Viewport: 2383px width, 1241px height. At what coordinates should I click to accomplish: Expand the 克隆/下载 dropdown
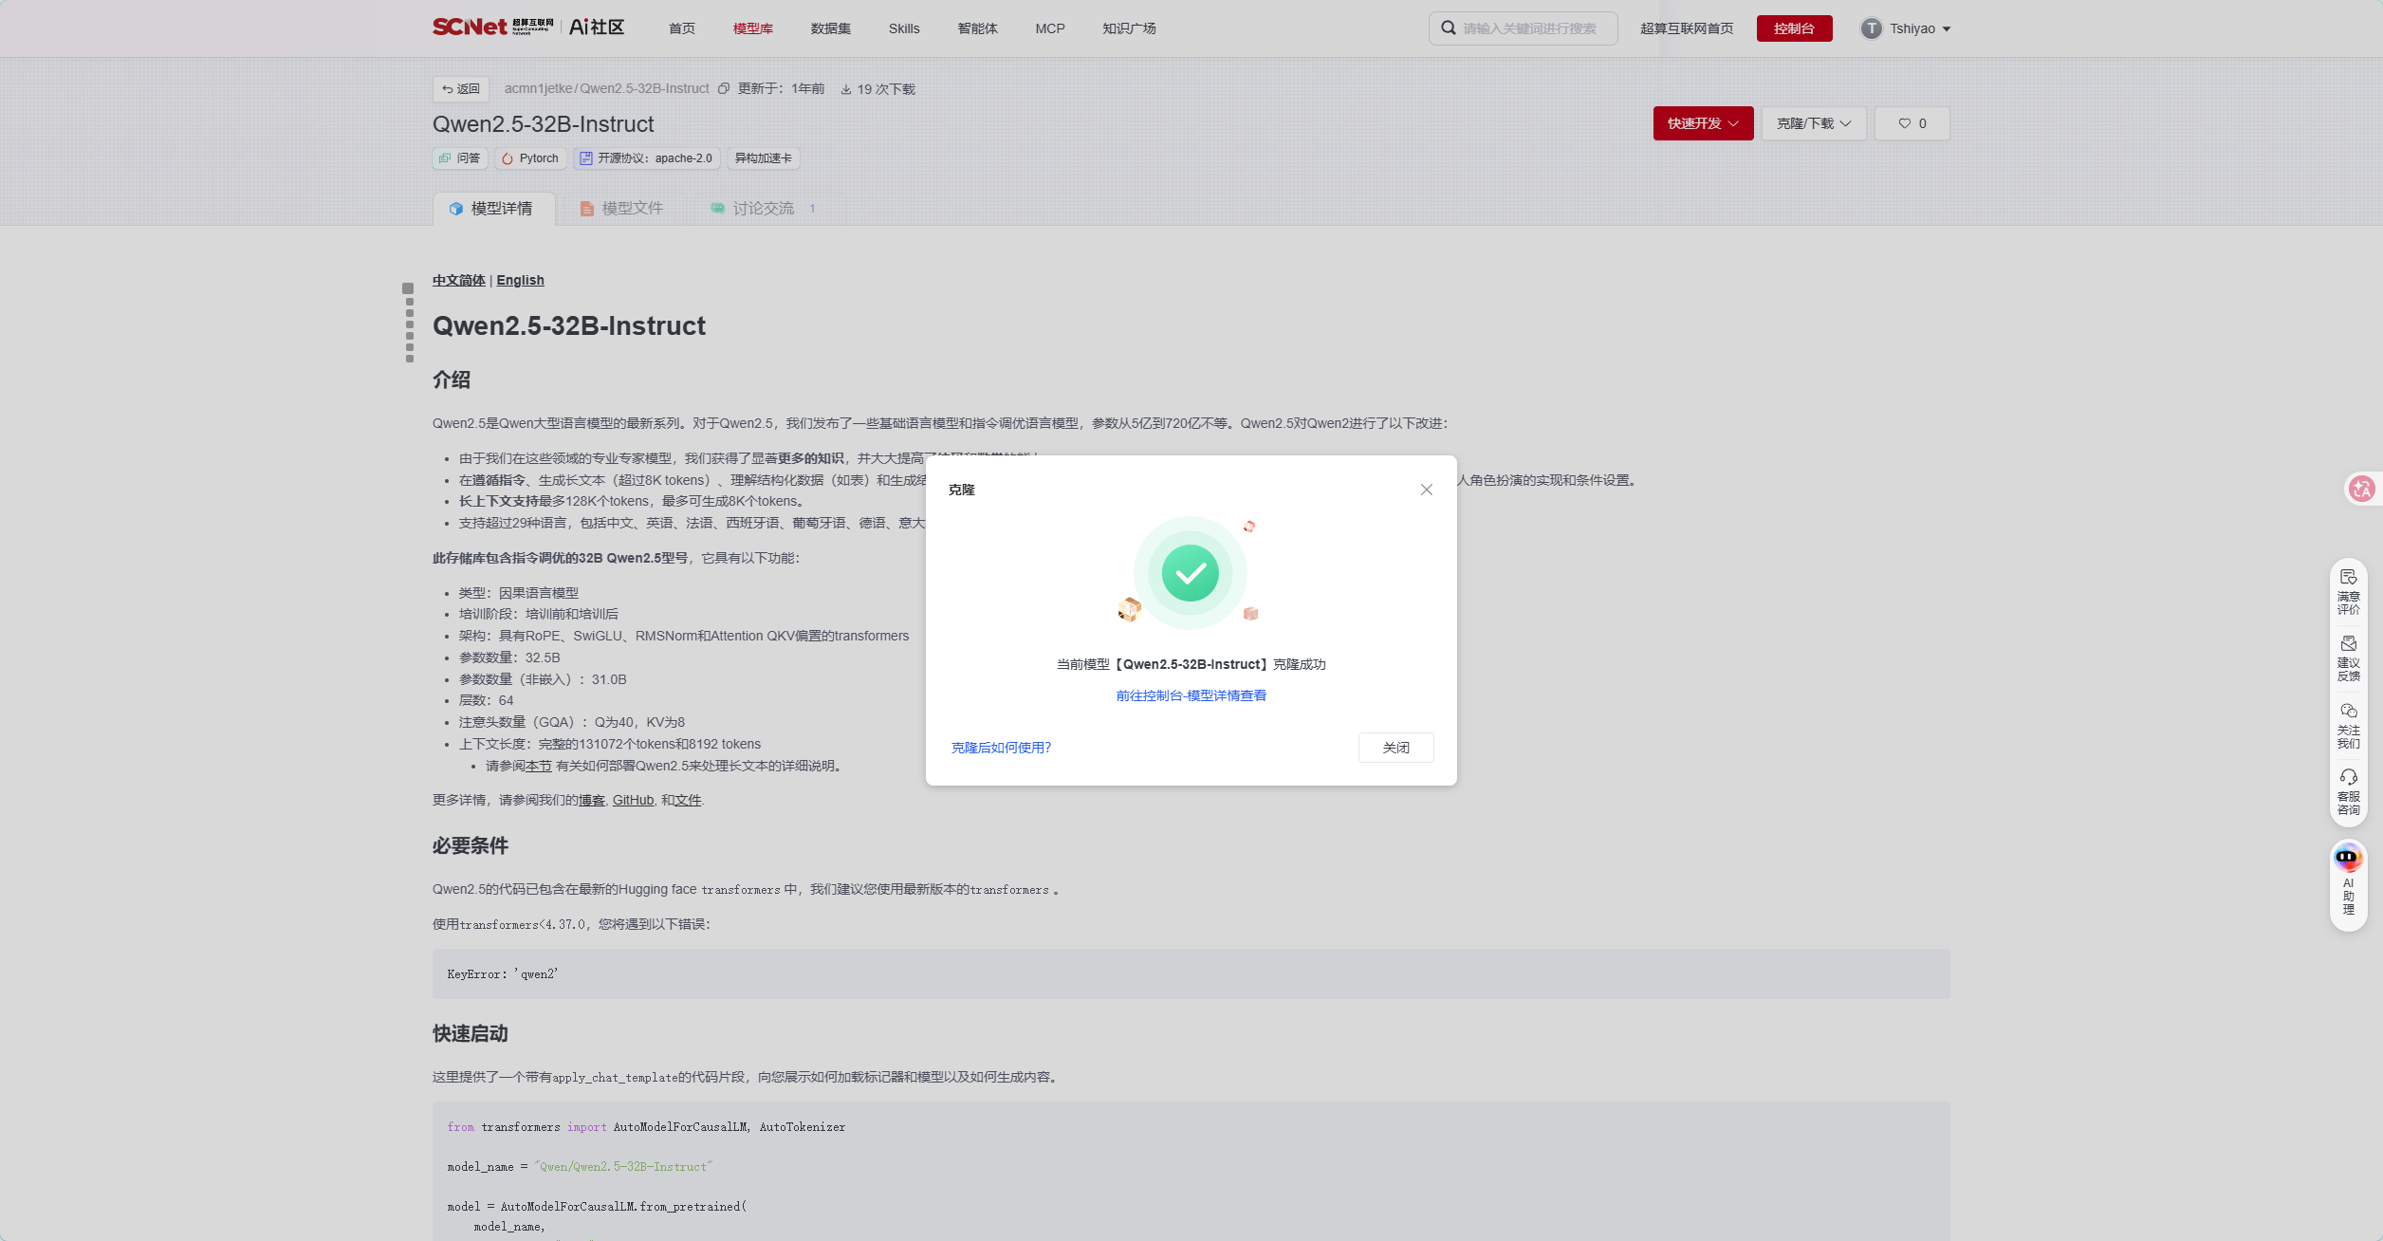1814,123
